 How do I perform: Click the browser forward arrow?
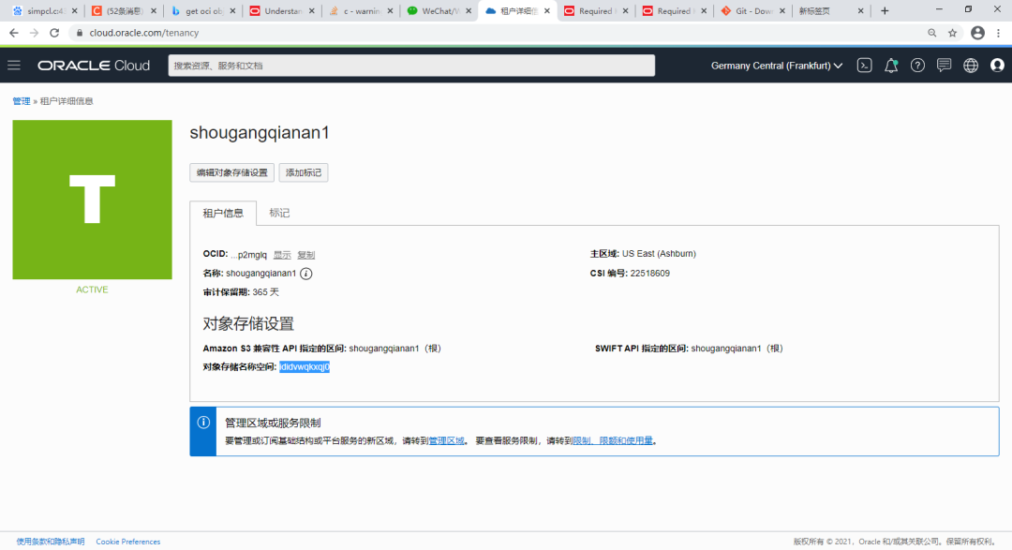click(34, 32)
